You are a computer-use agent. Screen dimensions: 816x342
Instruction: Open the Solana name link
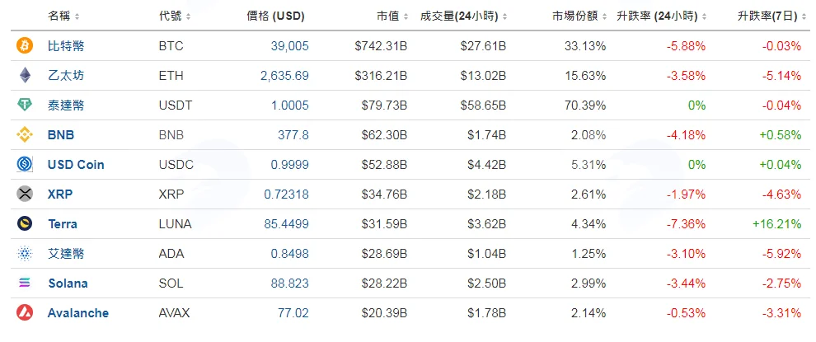pos(68,283)
